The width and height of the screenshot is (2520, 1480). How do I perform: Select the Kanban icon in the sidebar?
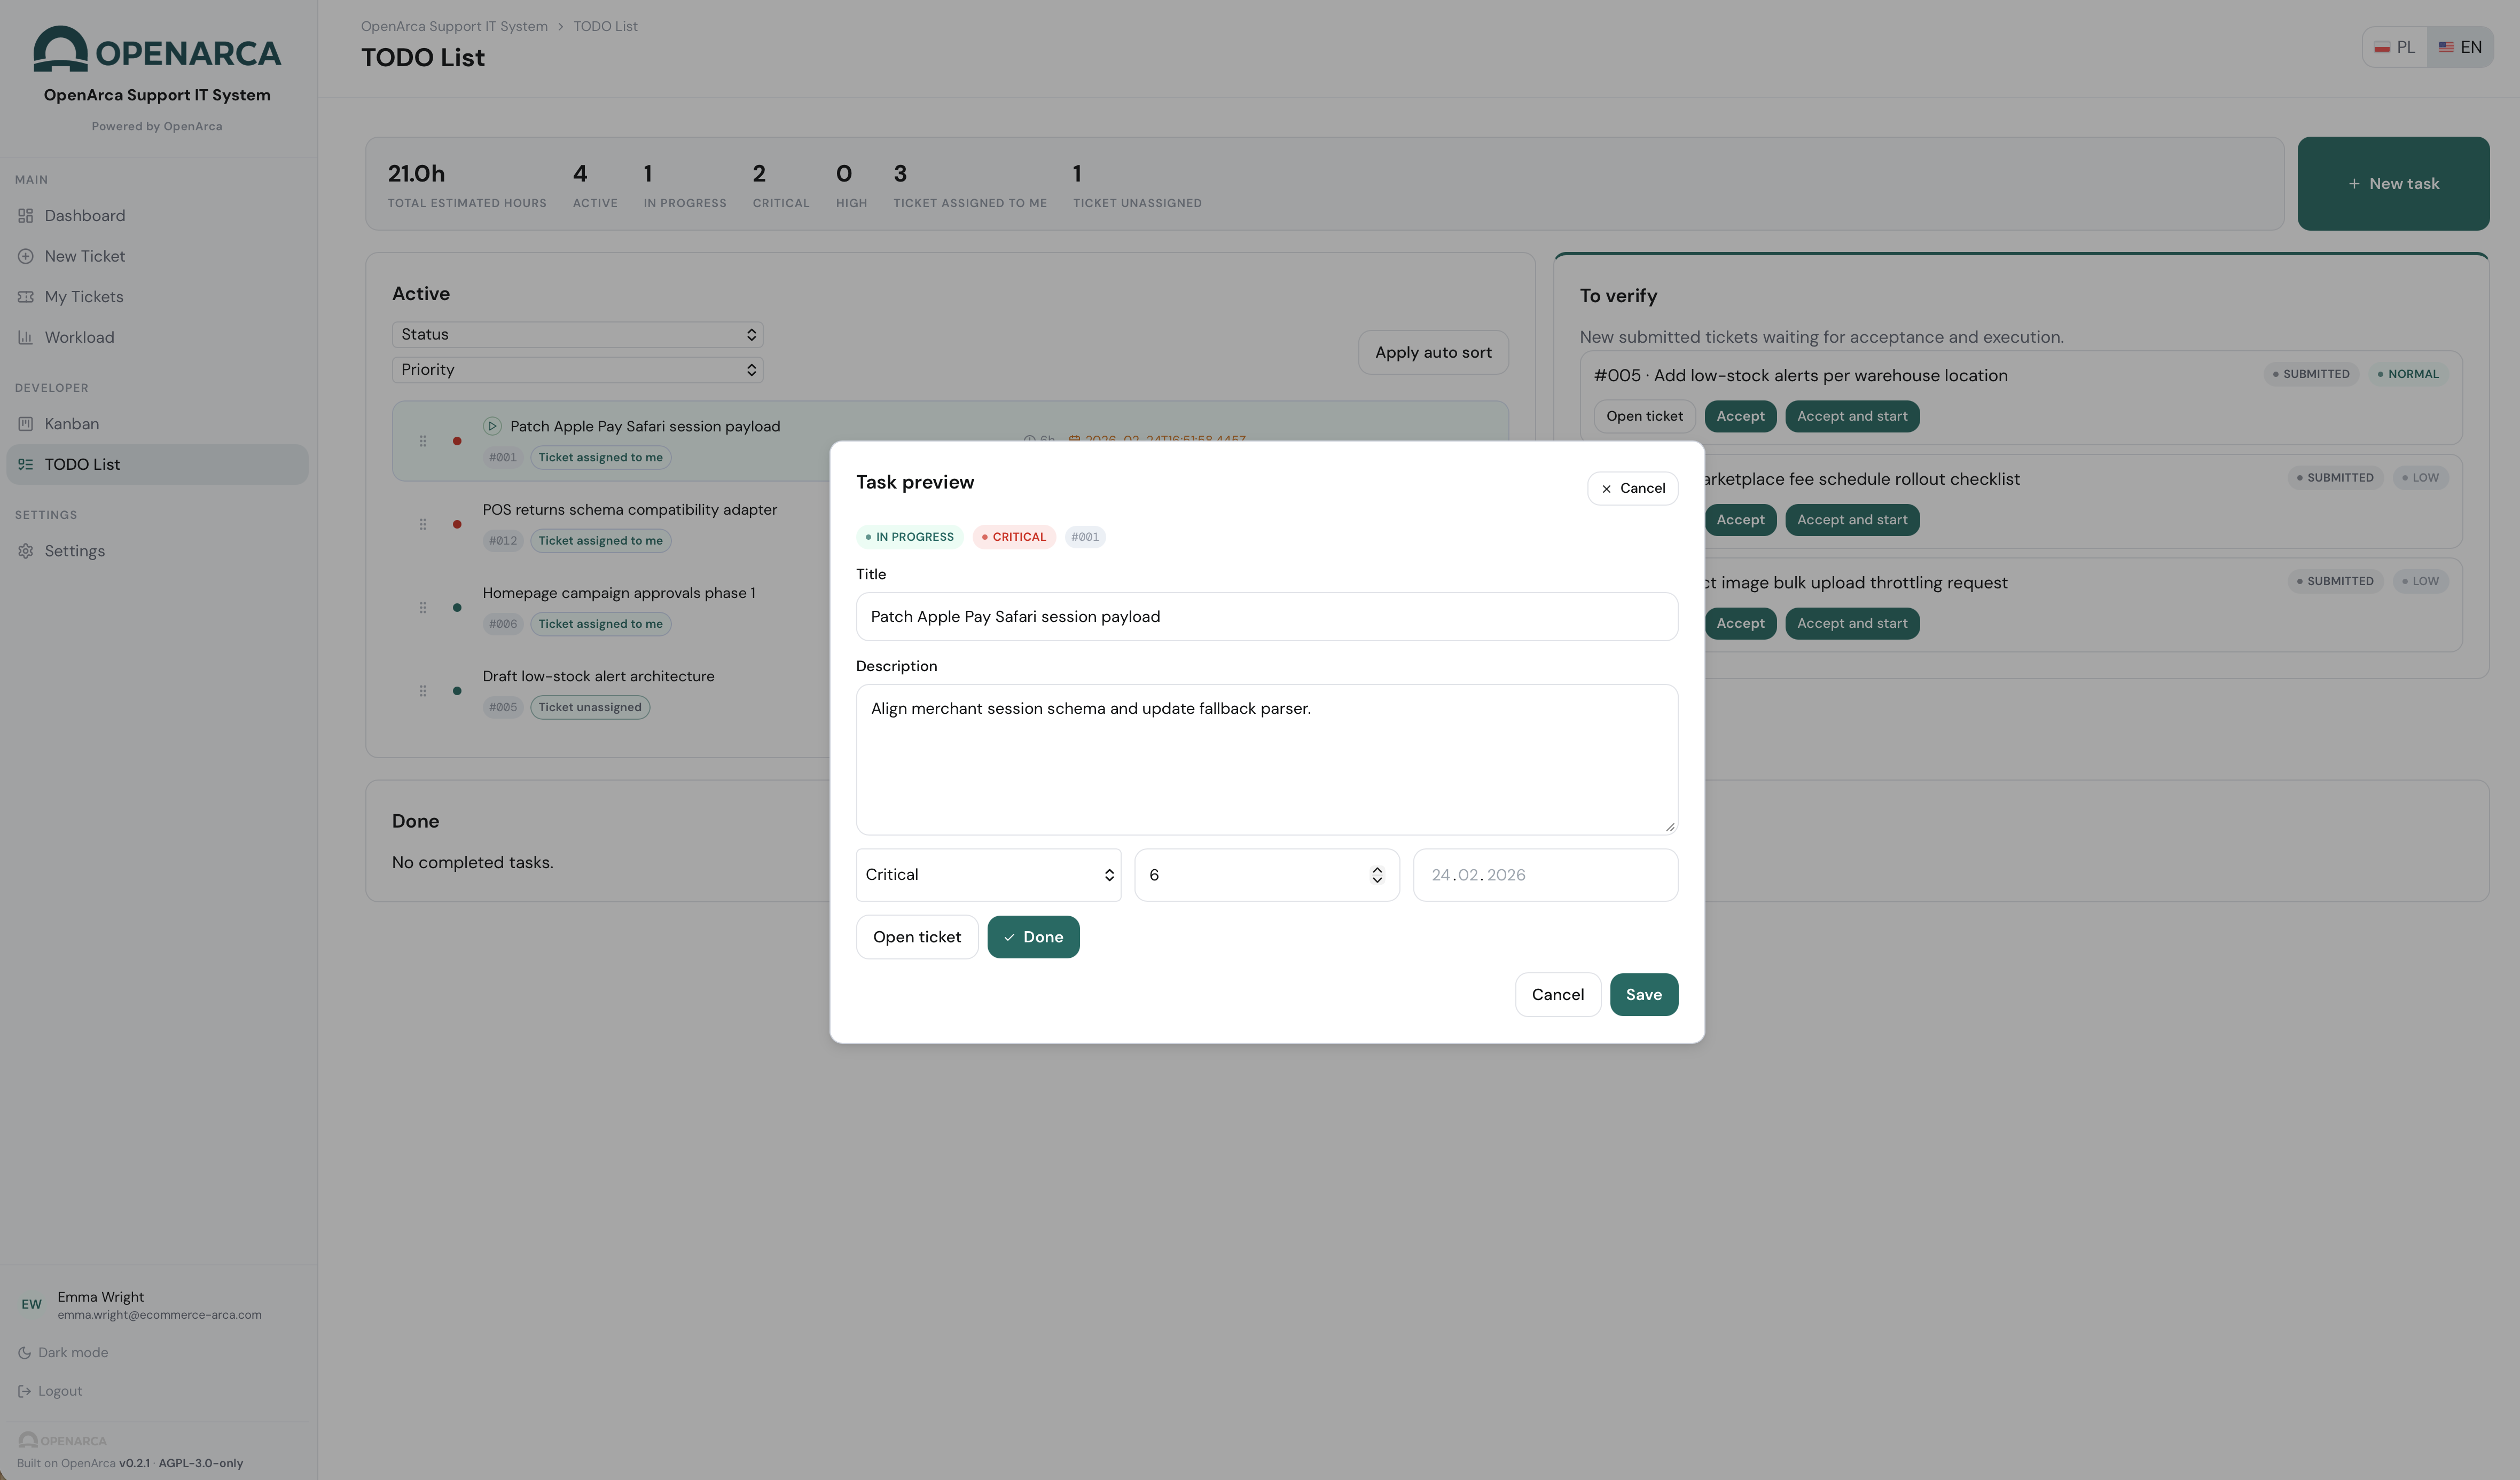pyautogui.click(x=25, y=424)
